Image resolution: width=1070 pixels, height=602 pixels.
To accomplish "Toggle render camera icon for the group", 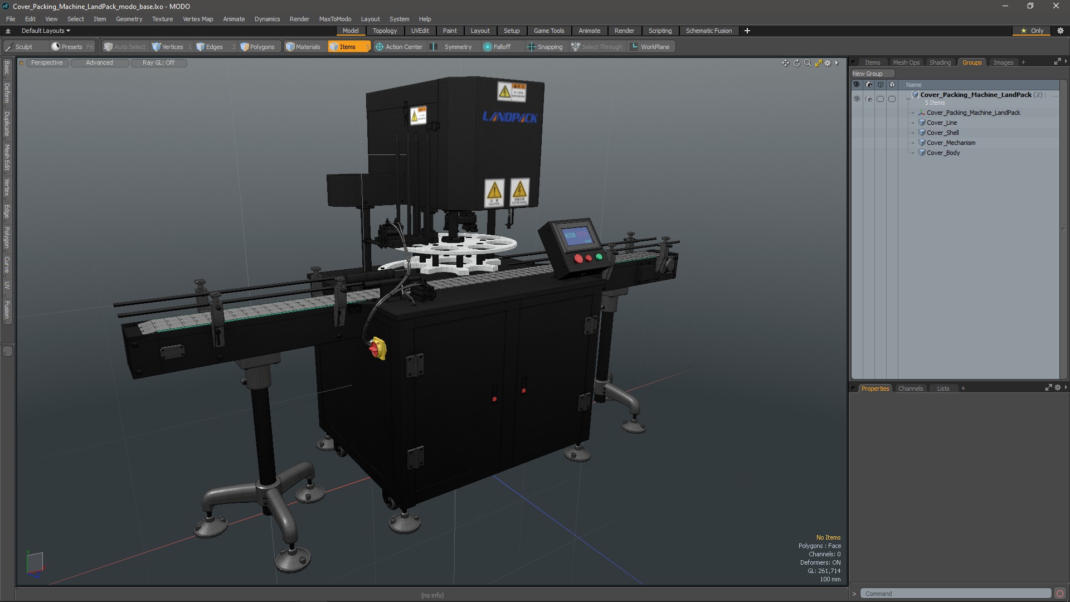I will [869, 99].
